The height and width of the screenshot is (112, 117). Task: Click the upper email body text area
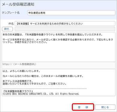[59, 47]
